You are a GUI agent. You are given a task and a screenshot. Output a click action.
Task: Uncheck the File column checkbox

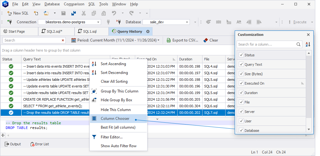tap(241, 102)
